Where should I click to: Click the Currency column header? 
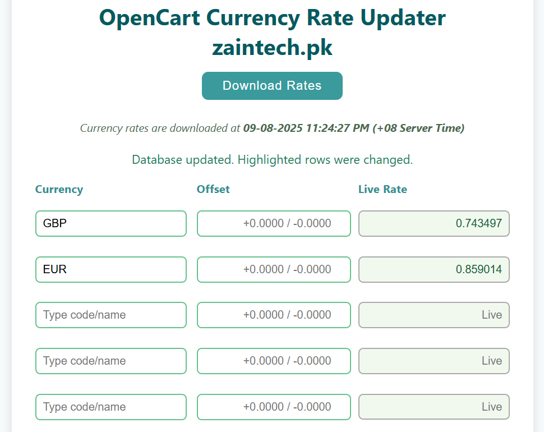pyautogui.click(x=59, y=189)
